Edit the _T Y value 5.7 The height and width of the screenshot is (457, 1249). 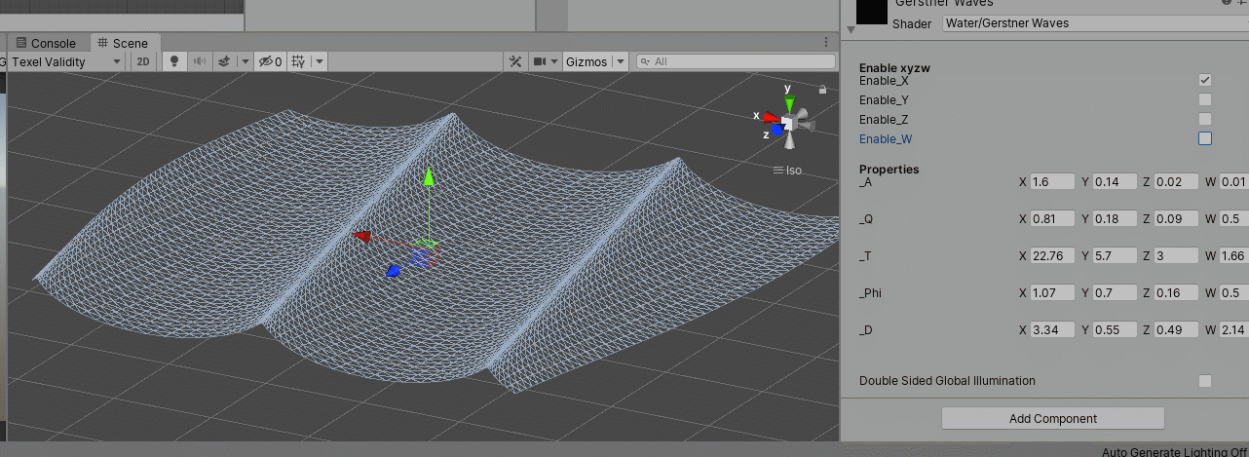[1115, 255]
